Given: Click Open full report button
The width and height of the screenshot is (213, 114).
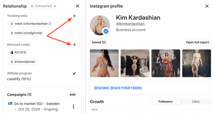Looking at the screenshot, I should tap(197, 42).
